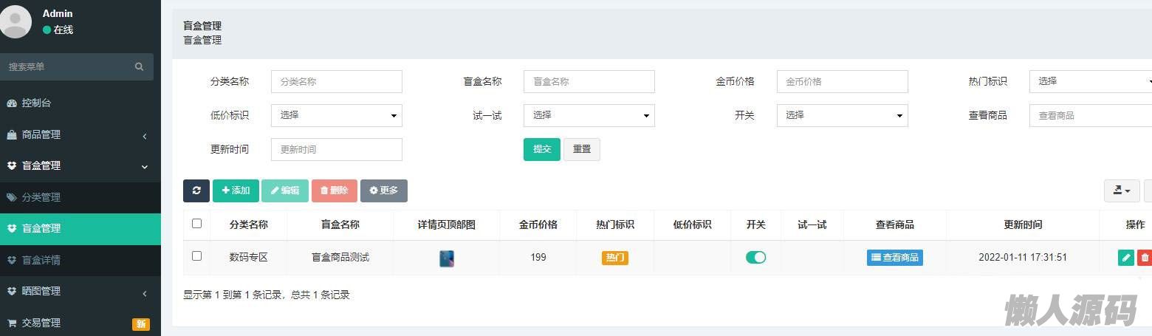
Task: Click the 更多 toolbar button
Action: 384,191
